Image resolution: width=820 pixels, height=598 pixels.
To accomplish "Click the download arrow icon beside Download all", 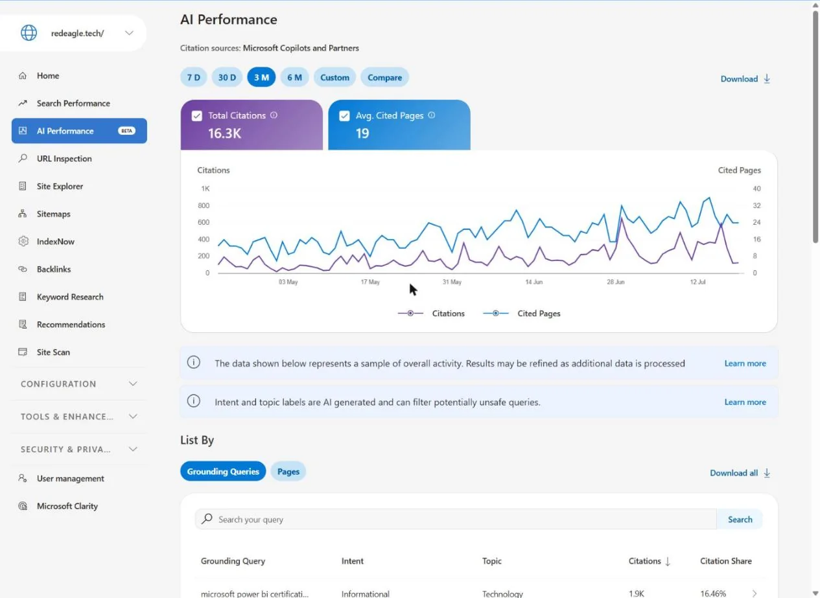I will (x=767, y=473).
